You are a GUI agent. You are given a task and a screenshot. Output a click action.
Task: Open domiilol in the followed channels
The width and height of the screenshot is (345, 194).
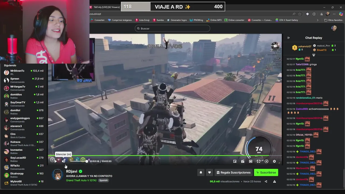(24, 112)
